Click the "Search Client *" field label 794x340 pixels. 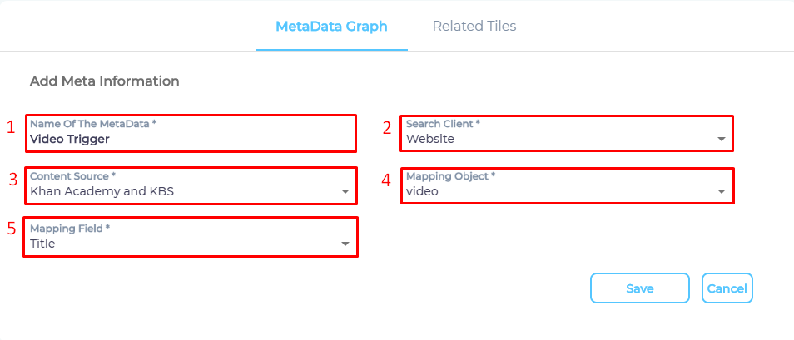(443, 124)
